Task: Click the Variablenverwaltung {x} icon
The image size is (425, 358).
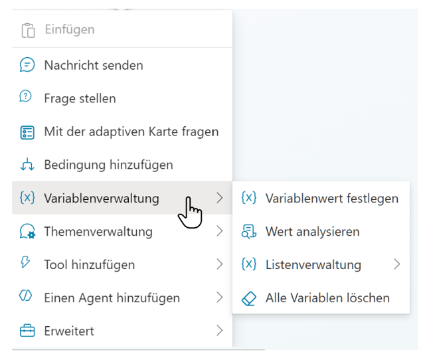Action: tap(27, 197)
